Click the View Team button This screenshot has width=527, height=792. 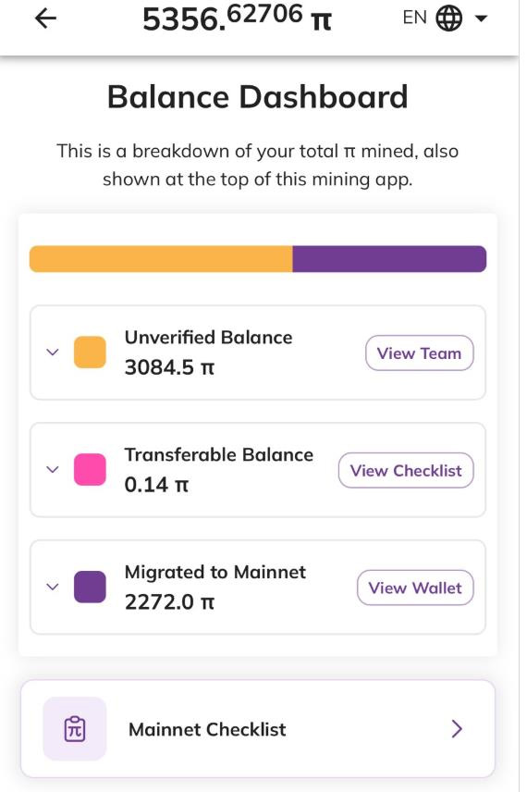420,353
